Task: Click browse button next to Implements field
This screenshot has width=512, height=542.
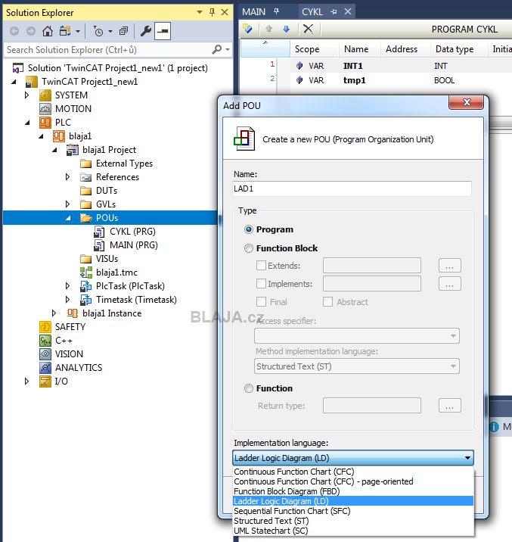Action: click(x=449, y=284)
